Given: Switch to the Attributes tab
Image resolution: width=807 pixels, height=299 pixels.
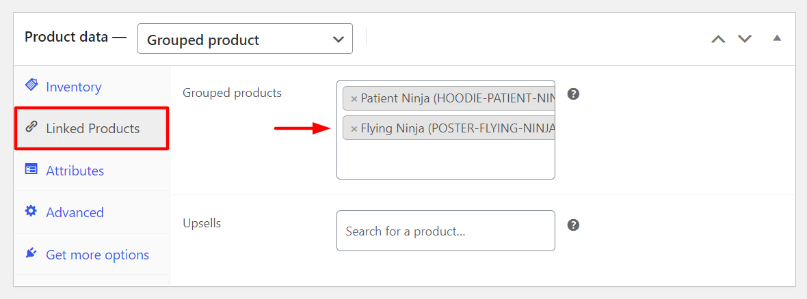Looking at the screenshot, I should point(75,171).
